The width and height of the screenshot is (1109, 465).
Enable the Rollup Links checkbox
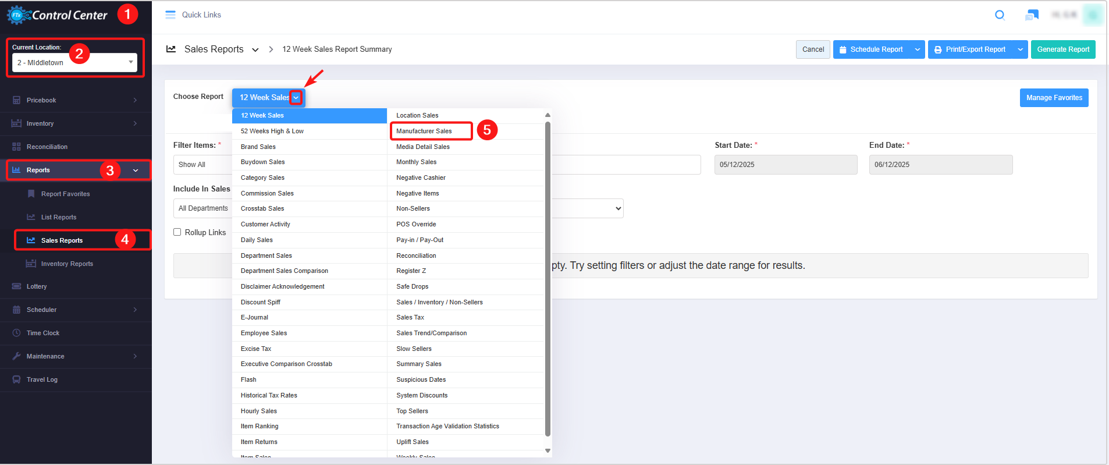click(177, 232)
